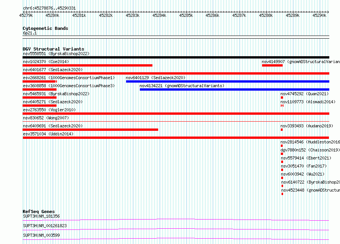This screenshot has width=340, height=244.
Task: Click the small red nsv4745292 marker
Action: (x=282, y=98)
